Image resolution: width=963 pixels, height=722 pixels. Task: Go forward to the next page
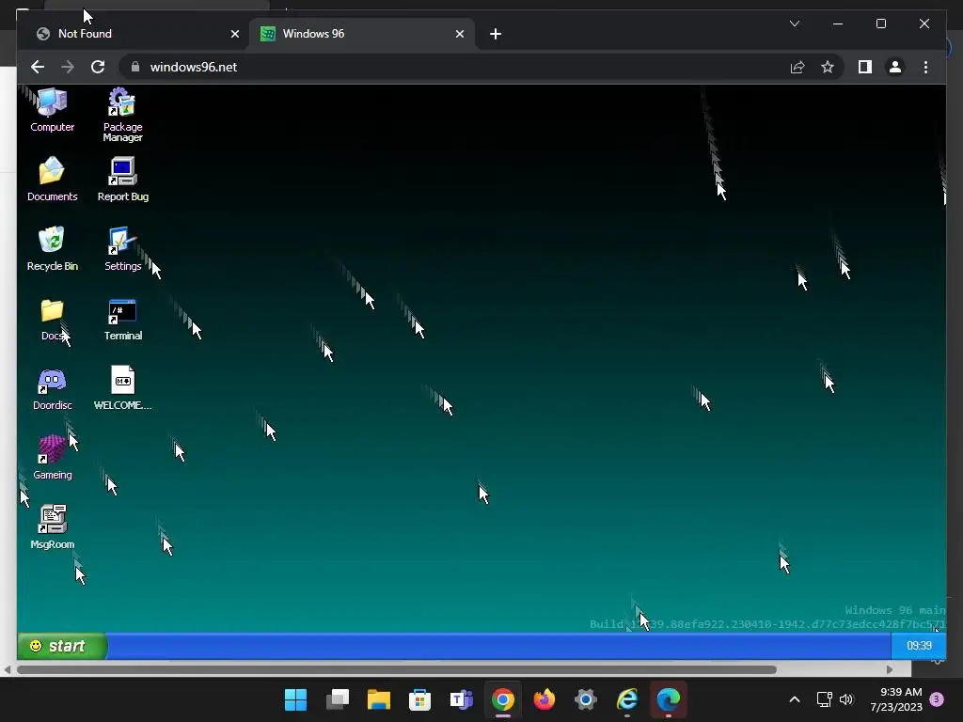click(68, 67)
